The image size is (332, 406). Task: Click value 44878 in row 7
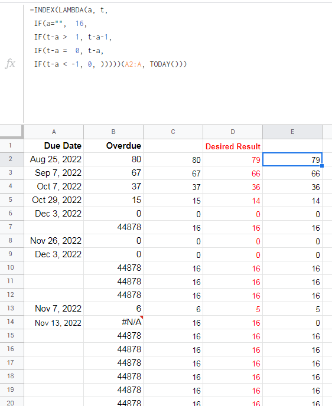point(113,227)
